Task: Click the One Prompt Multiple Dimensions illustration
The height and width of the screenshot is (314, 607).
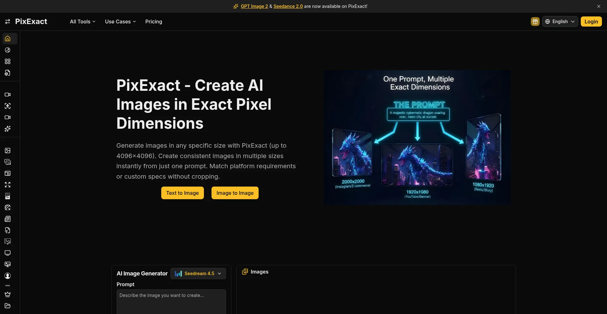Action: click(x=417, y=138)
